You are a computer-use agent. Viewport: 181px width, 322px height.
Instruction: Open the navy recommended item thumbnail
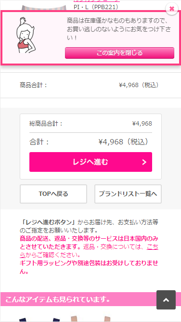coord(38,319)
